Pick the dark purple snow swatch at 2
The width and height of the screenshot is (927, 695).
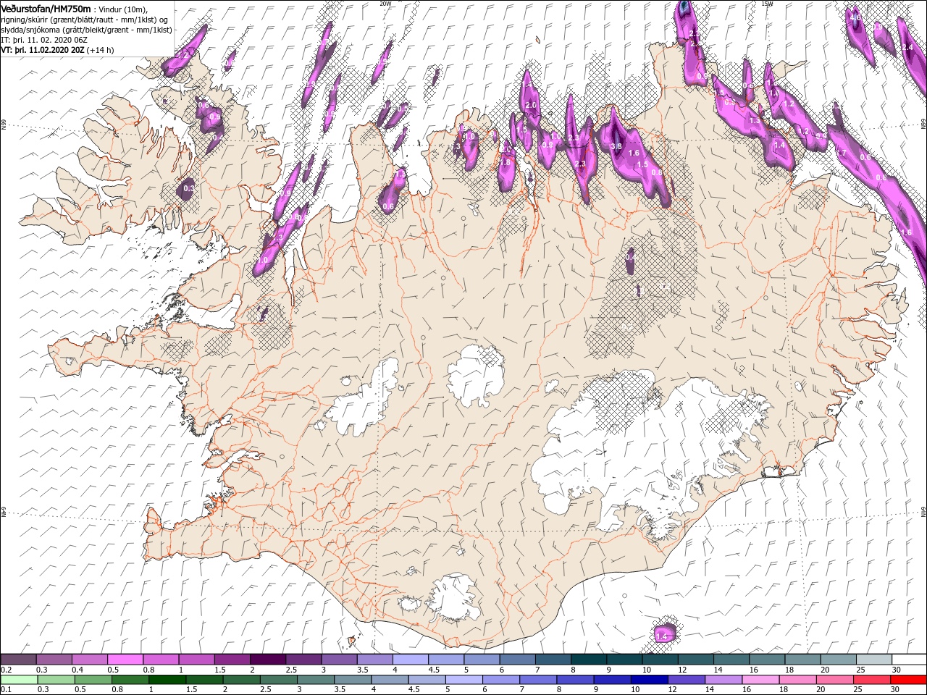point(268,660)
